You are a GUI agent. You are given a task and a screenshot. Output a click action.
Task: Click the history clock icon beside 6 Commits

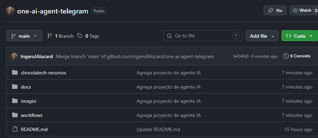click(286, 56)
